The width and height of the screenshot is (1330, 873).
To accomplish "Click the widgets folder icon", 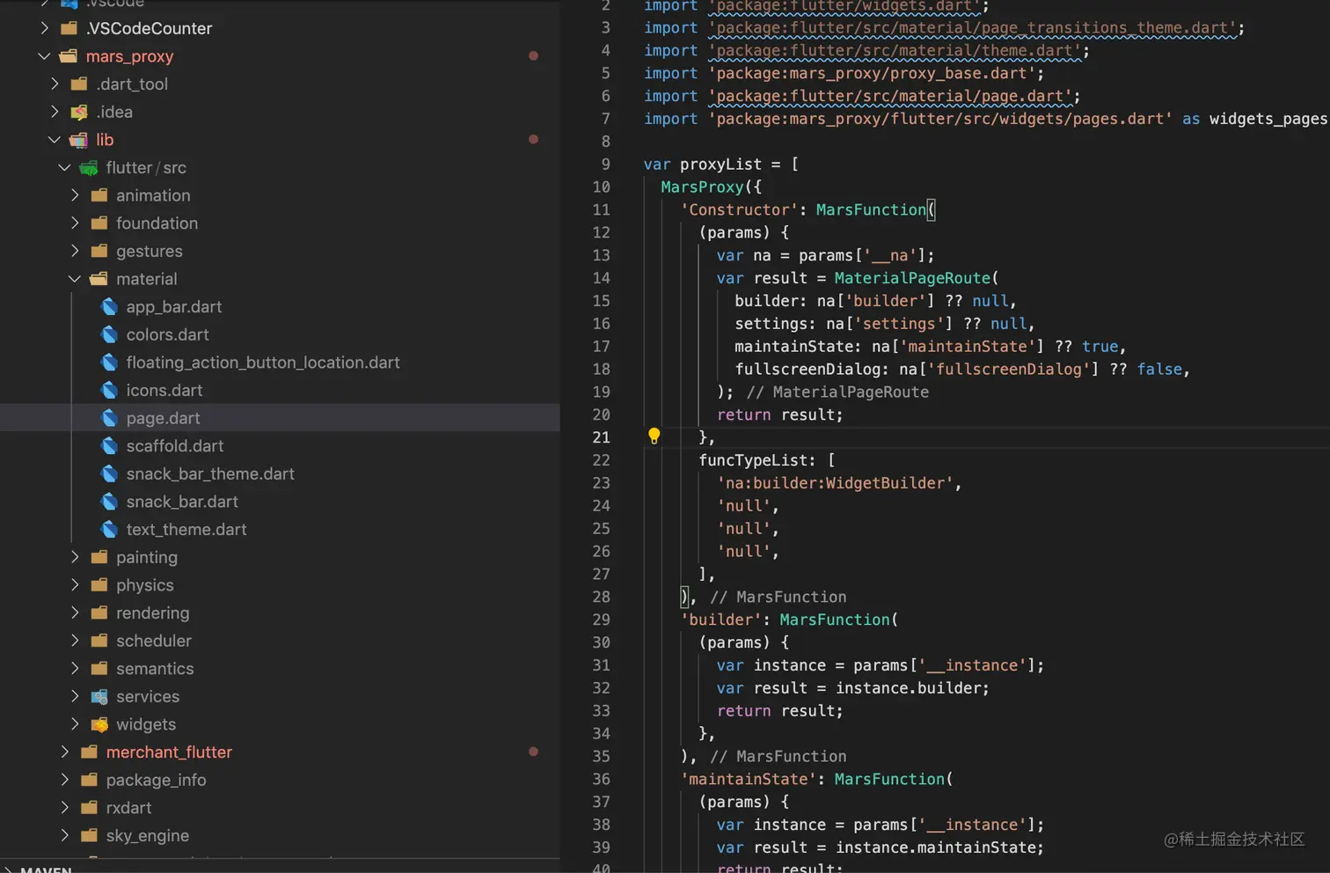I will pyautogui.click(x=99, y=724).
